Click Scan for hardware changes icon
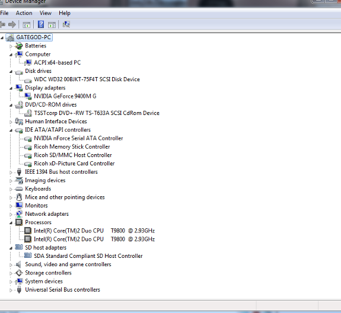 [66, 24]
